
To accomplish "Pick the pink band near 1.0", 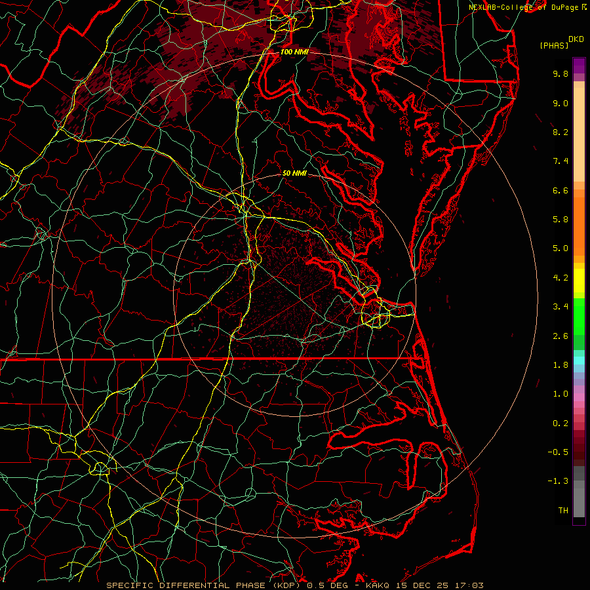I will coord(579,397).
